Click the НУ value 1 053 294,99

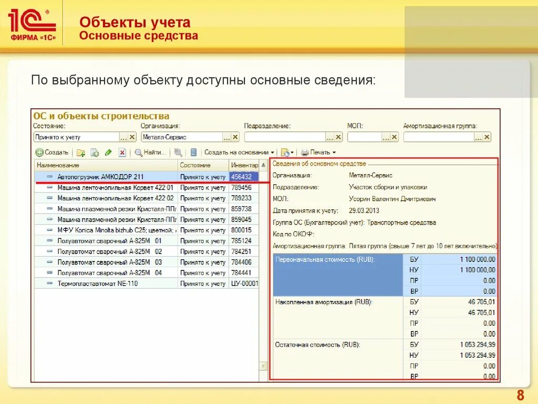[x=477, y=355]
